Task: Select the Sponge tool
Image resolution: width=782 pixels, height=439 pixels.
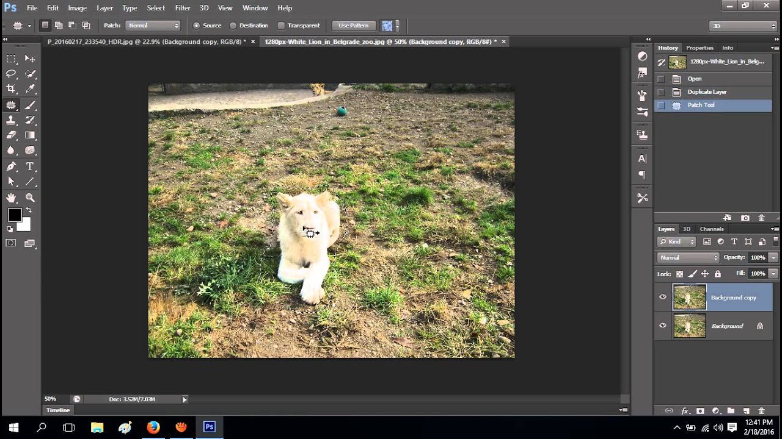Action: [x=30, y=151]
